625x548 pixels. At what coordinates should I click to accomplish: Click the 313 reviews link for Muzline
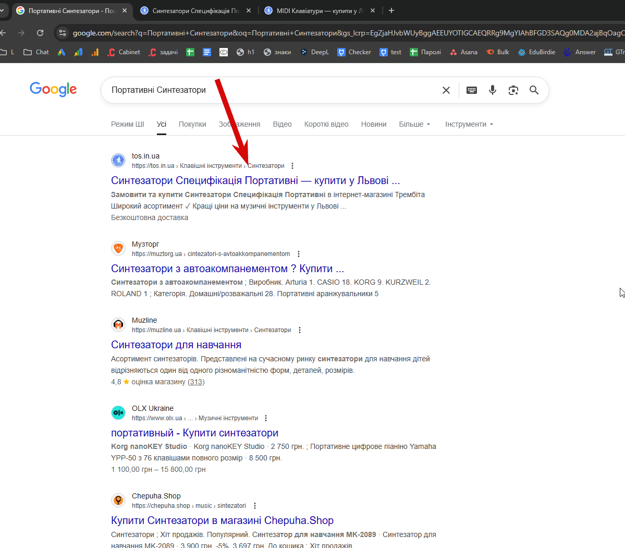click(195, 382)
